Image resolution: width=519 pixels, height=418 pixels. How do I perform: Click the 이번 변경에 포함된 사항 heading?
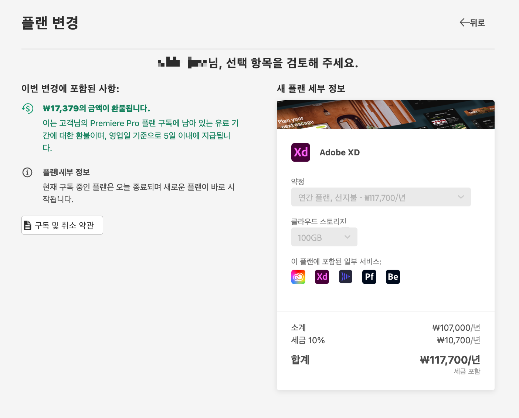(x=70, y=88)
